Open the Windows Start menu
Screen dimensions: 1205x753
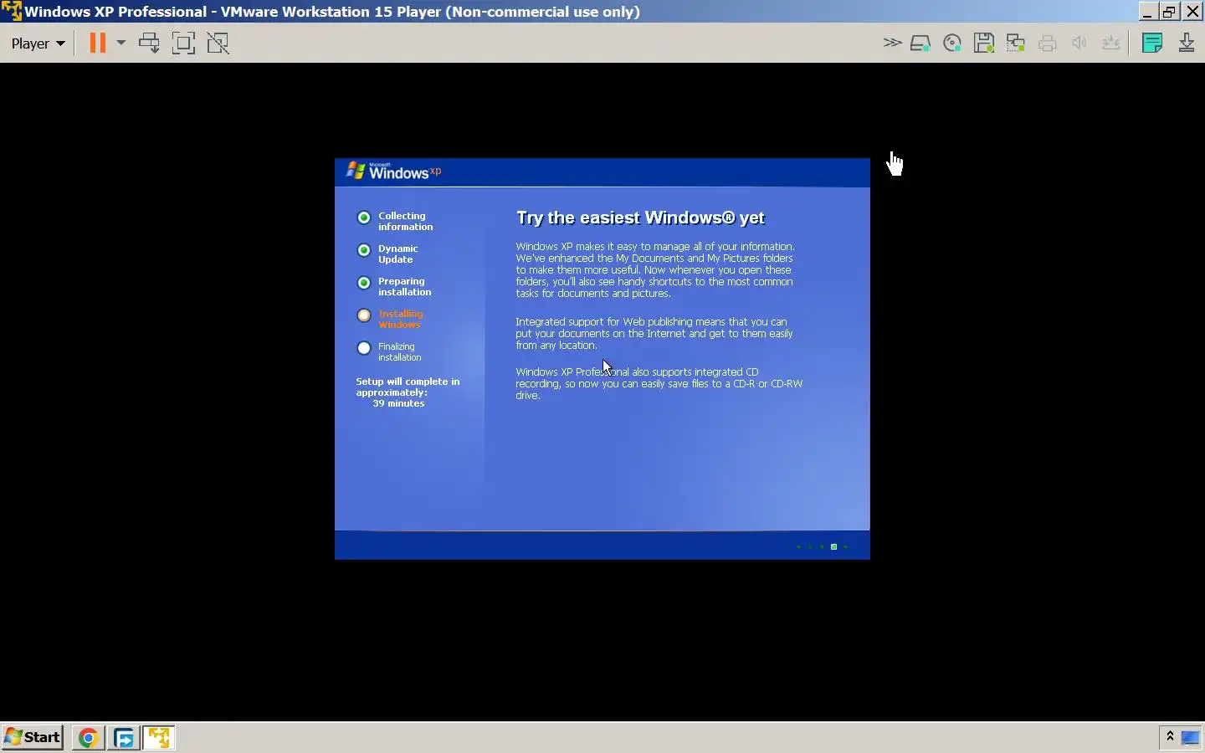(x=33, y=737)
